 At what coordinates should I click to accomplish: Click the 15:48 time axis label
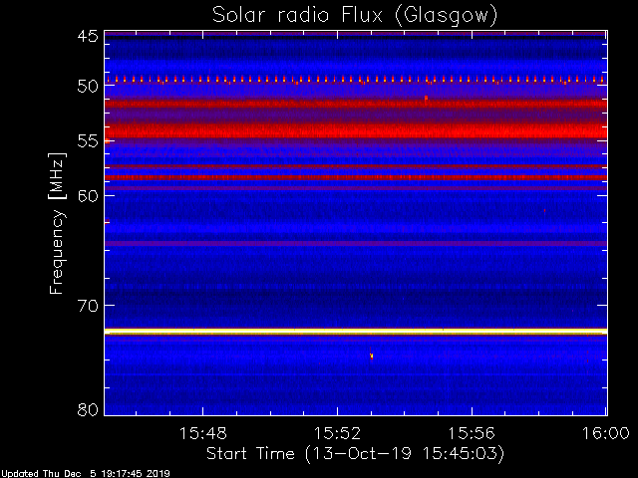tap(202, 433)
